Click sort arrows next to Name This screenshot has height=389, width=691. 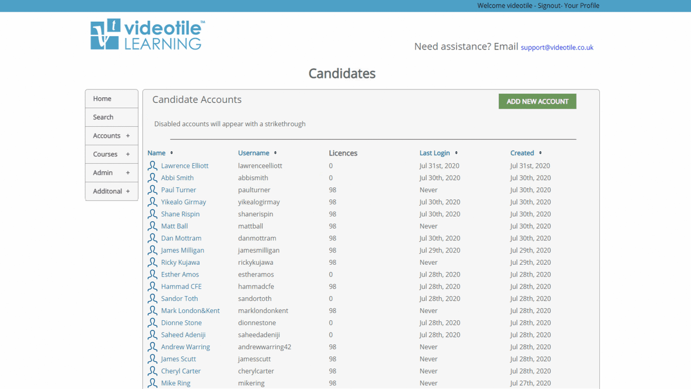click(x=171, y=153)
